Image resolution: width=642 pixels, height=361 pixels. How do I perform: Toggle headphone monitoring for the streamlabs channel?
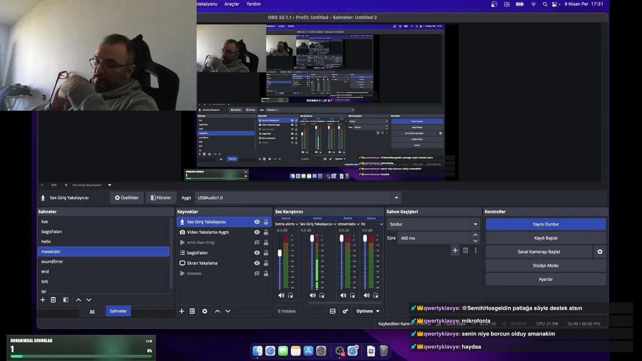click(x=352, y=295)
